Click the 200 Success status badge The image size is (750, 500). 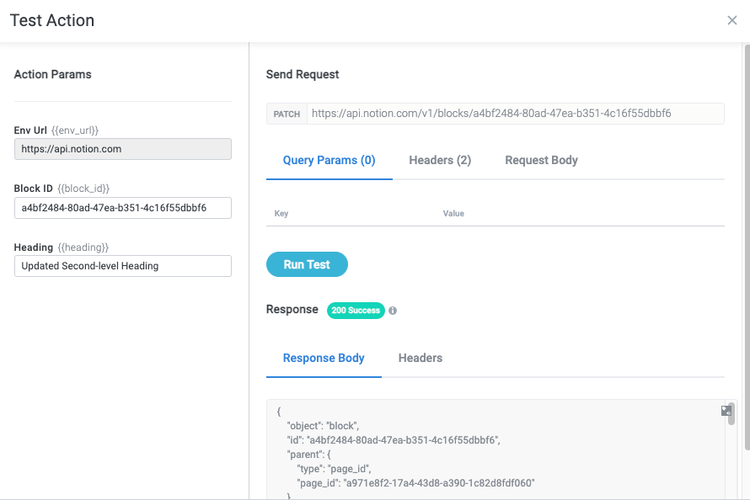coord(356,311)
